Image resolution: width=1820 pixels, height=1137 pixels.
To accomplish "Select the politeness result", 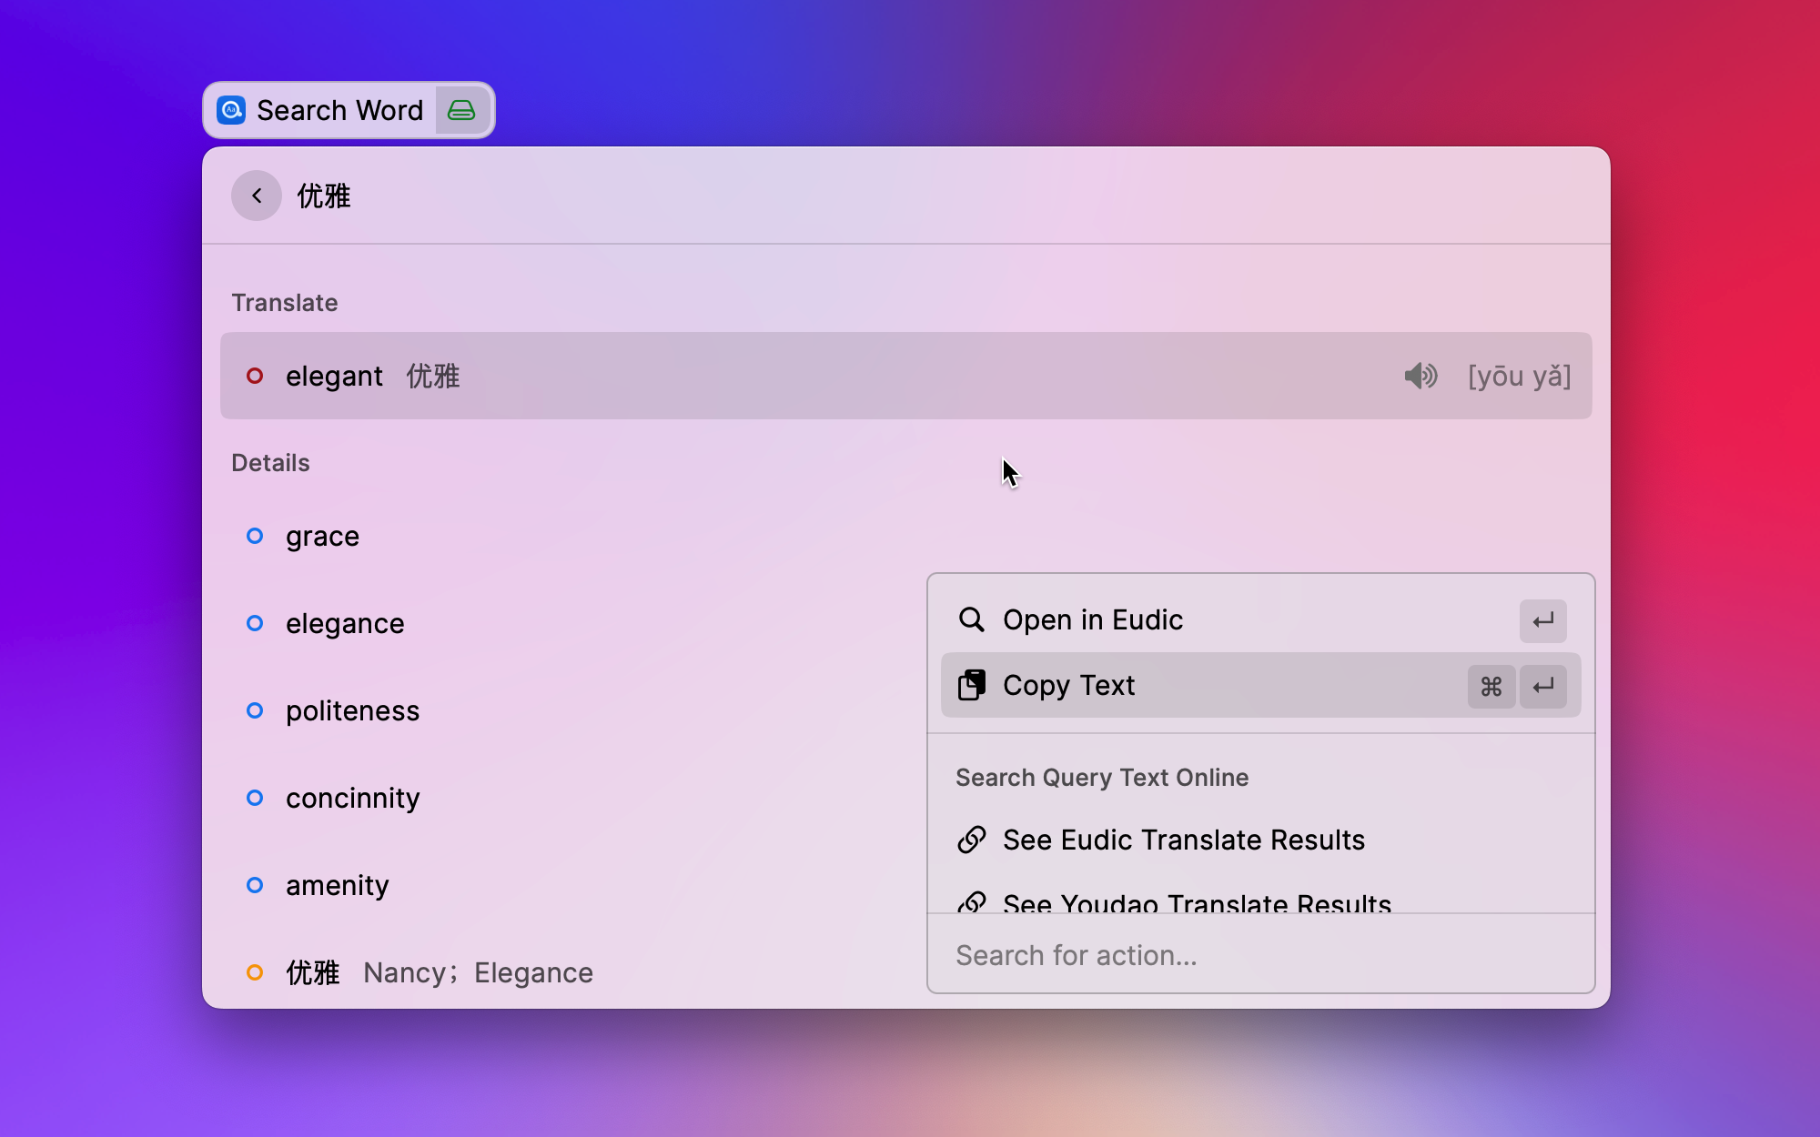I will coord(352,710).
